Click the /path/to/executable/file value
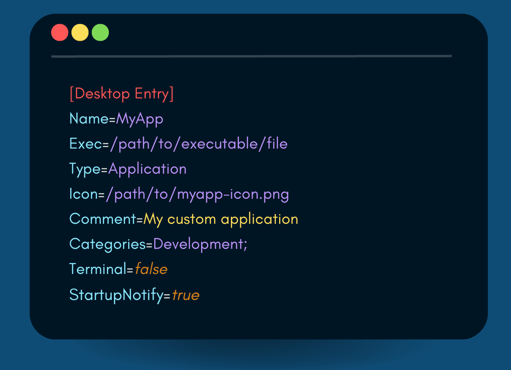 click(x=199, y=144)
